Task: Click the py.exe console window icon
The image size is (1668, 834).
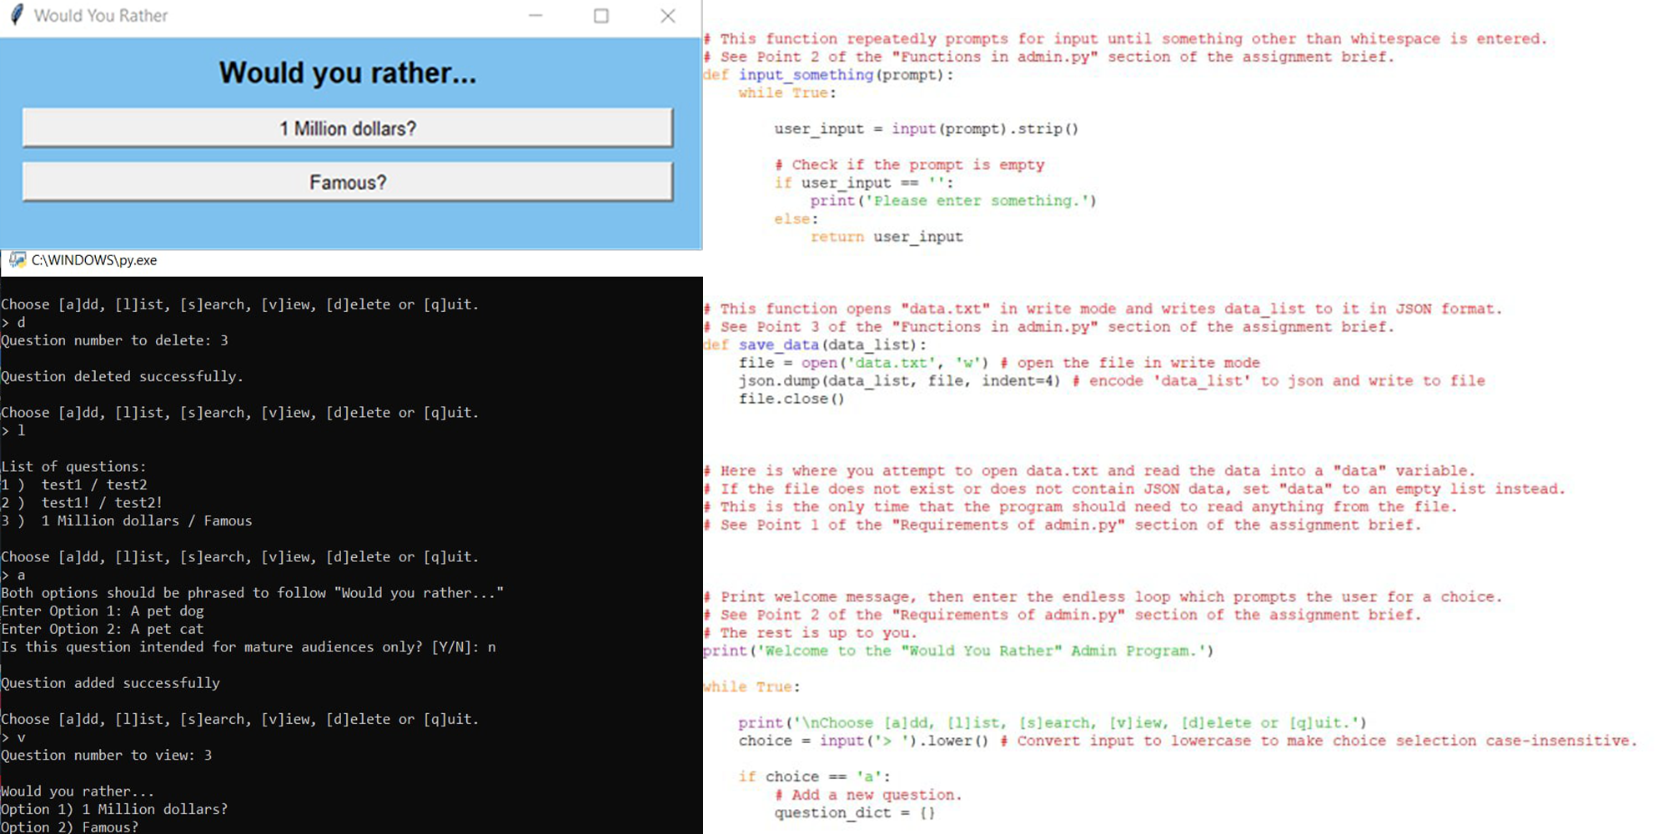Action: tap(17, 260)
